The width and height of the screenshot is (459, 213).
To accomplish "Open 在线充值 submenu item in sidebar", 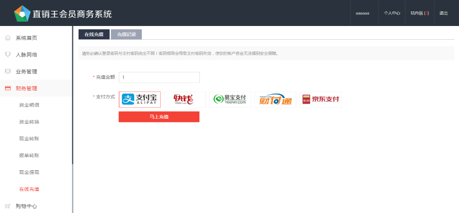I will [x=29, y=189].
